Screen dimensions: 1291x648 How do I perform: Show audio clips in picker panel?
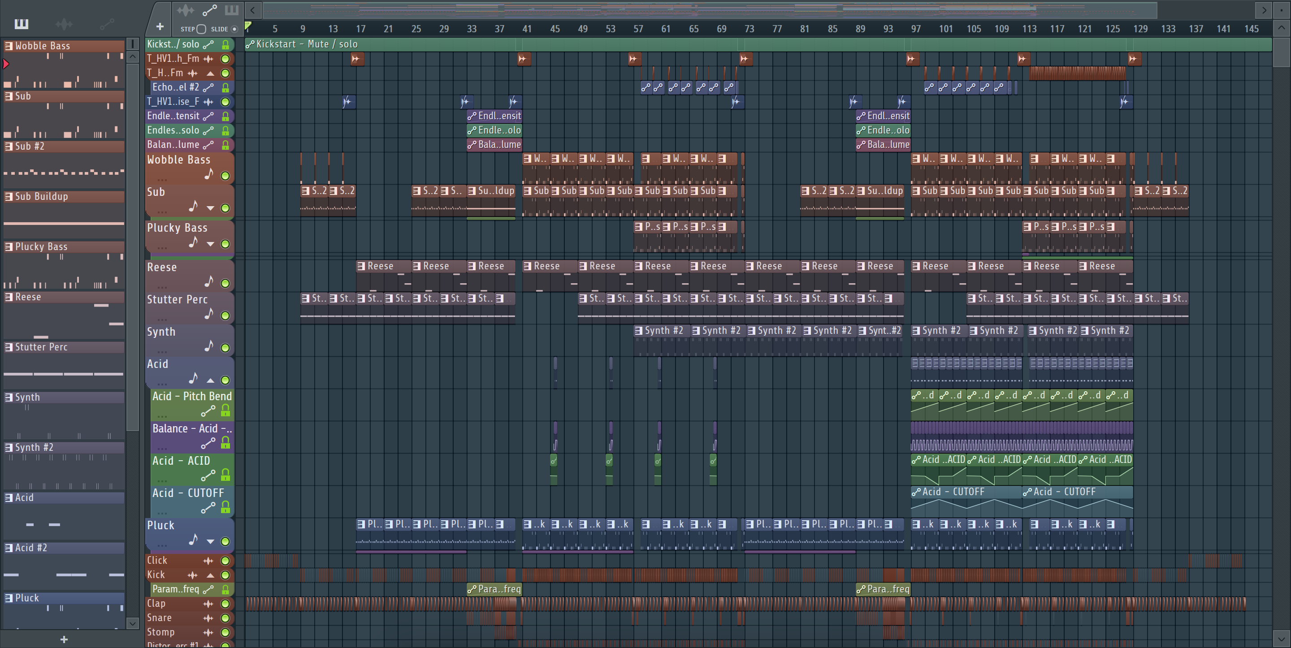[64, 24]
